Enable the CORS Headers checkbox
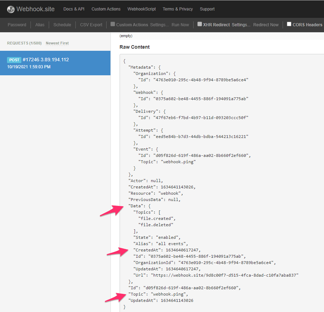 click(289, 24)
